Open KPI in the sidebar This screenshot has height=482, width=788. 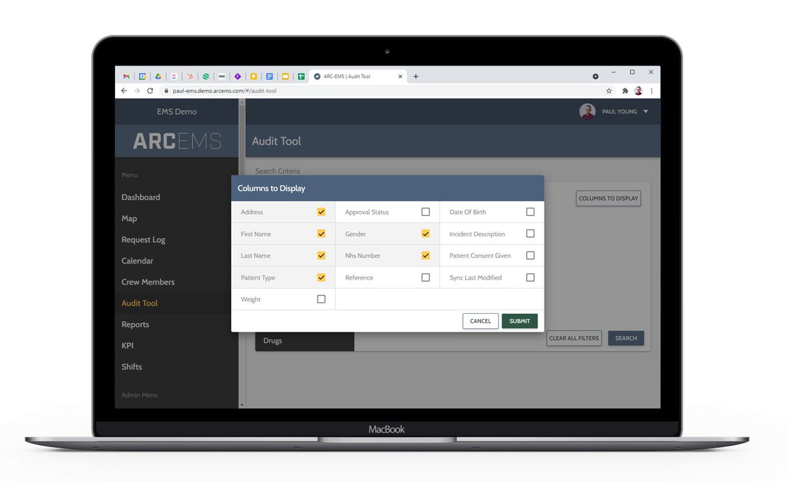tap(127, 345)
